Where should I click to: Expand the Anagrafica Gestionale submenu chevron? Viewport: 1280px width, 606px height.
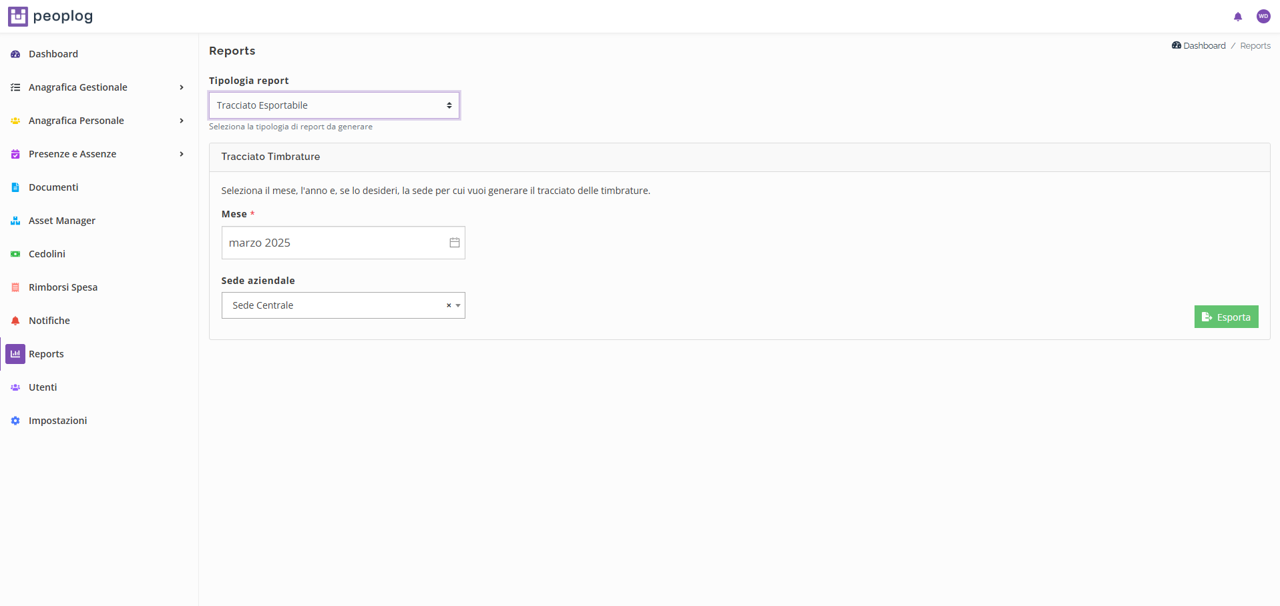point(182,87)
